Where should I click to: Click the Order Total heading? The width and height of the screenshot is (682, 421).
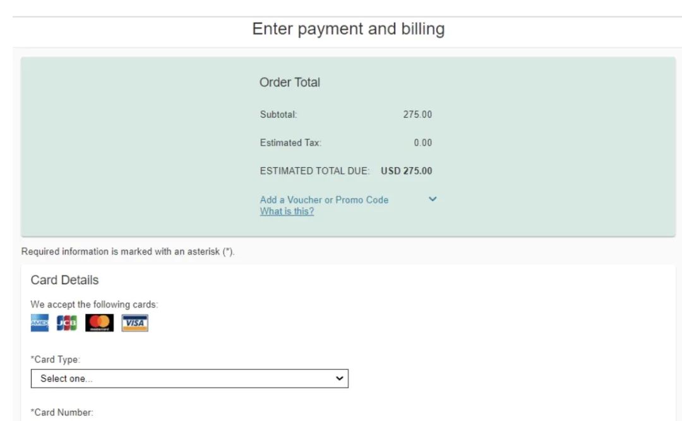click(x=290, y=83)
